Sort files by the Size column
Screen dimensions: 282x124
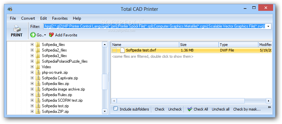pyautogui.click(x=199, y=45)
